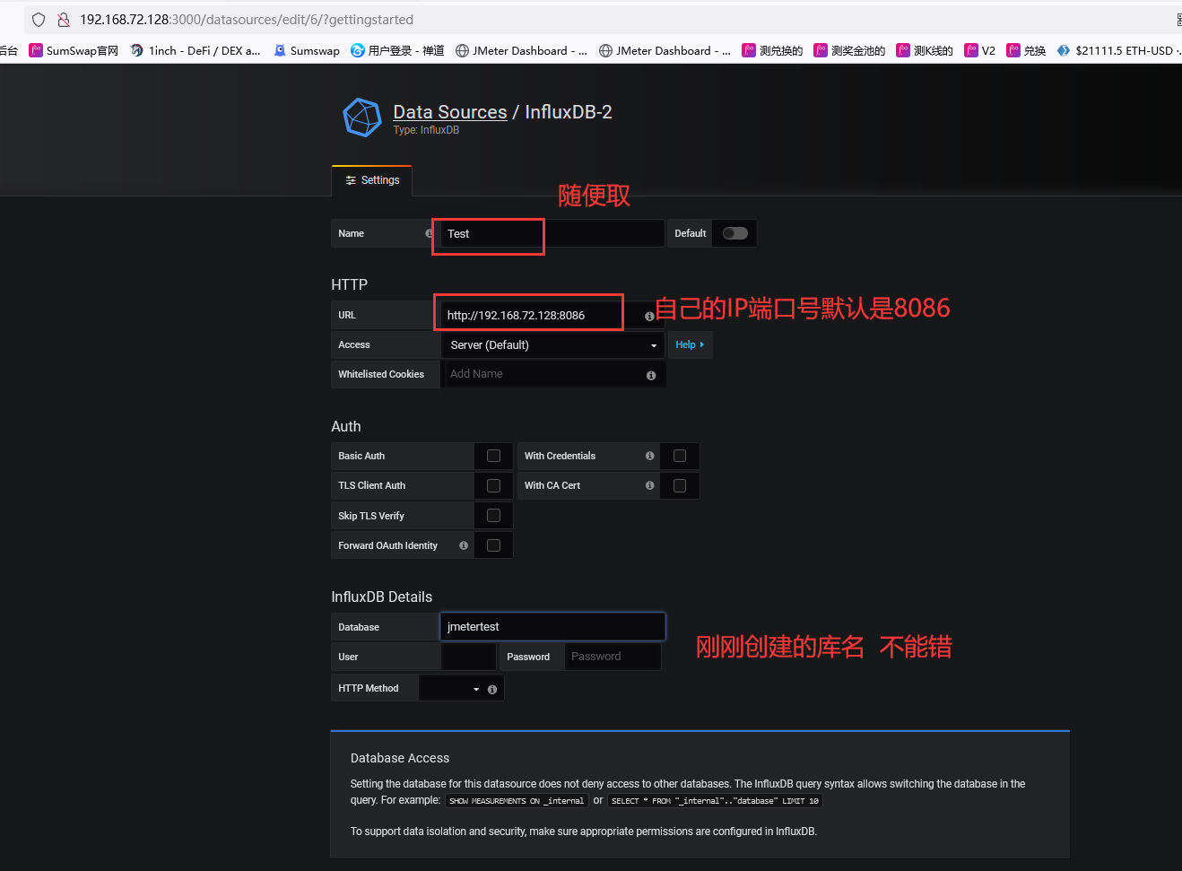Click the With Credentials info icon
This screenshot has width=1182, height=871.
pyautogui.click(x=650, y=456)
